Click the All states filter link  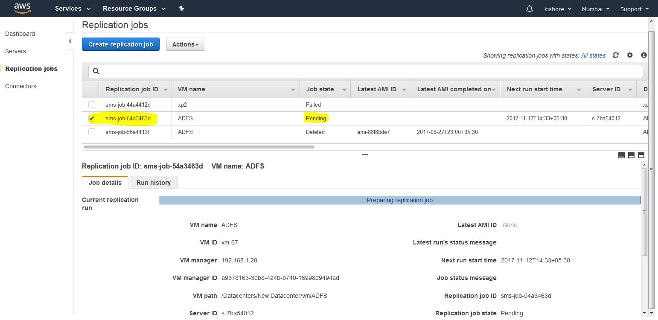point(593,55)
